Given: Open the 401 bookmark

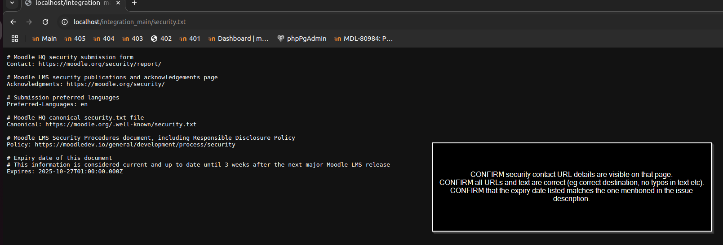Looking at the screenshot, I should [190, 39].
